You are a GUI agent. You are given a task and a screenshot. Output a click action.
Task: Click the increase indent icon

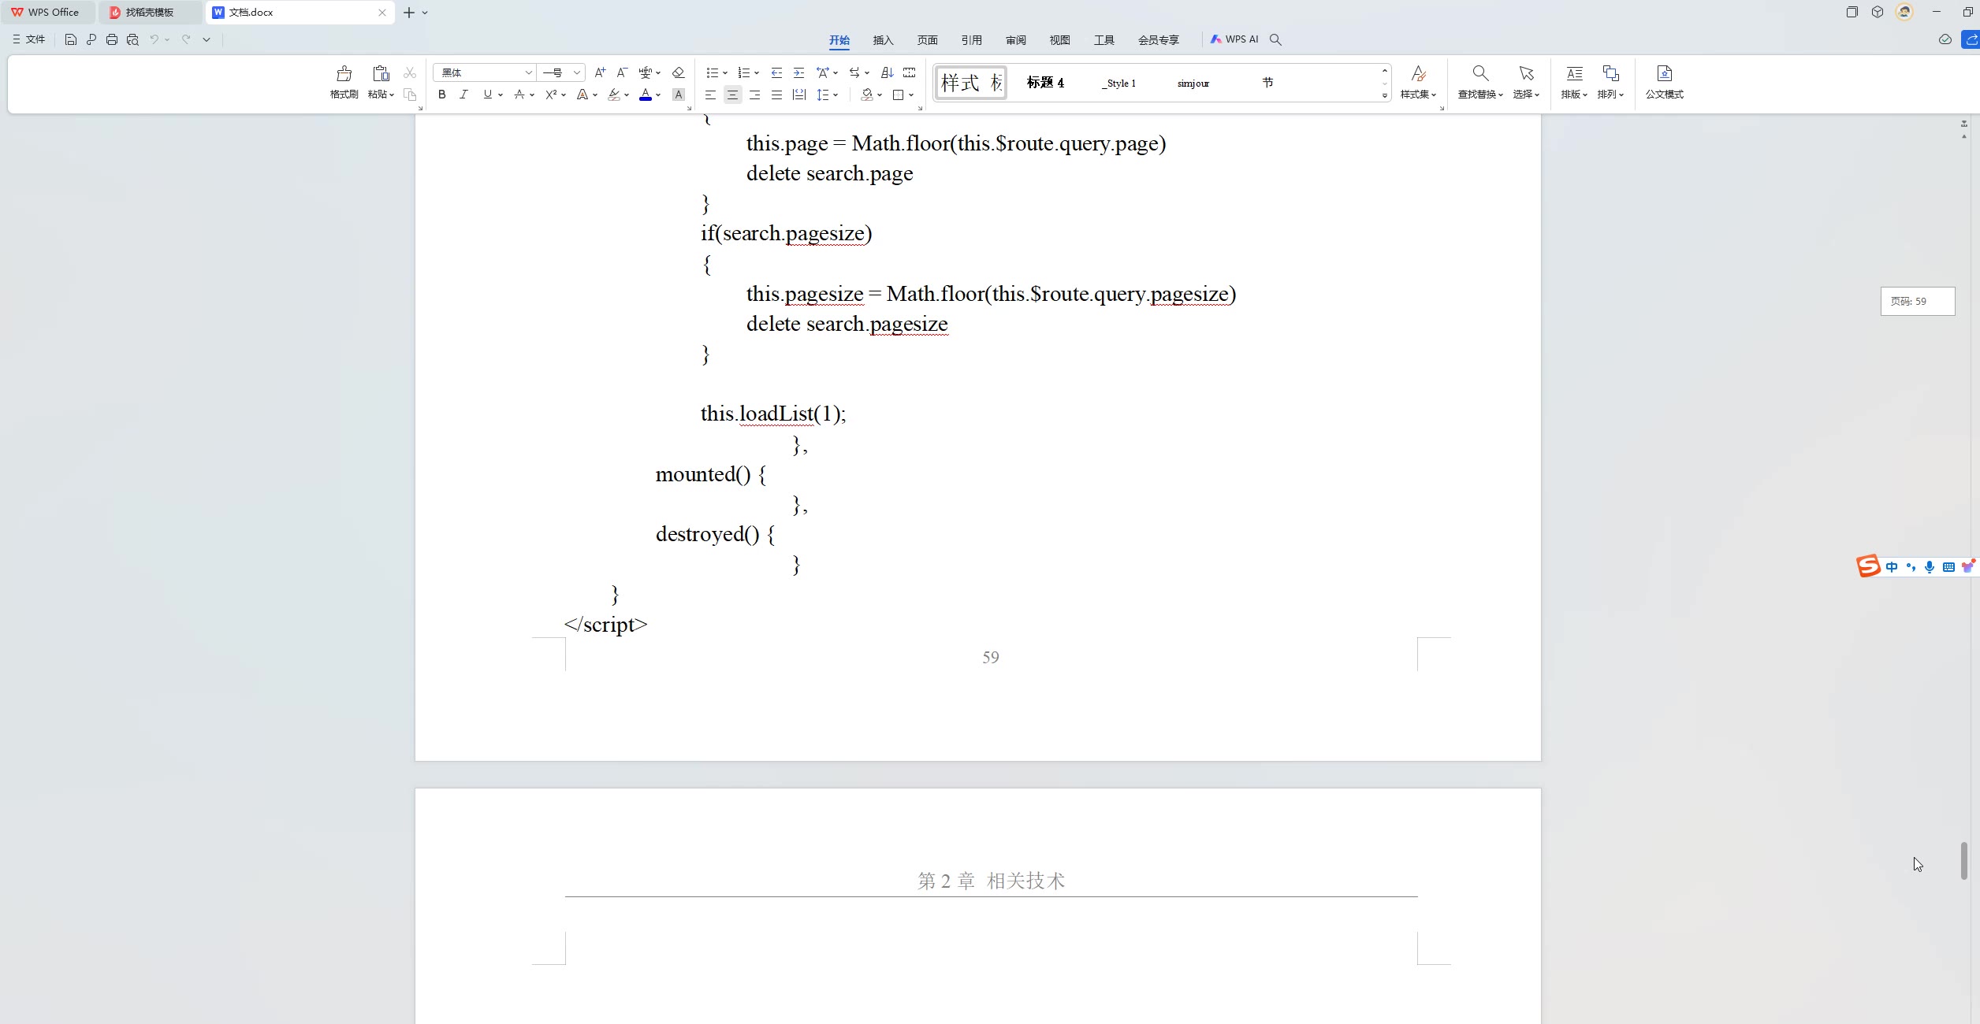click(x=798, y=72)
